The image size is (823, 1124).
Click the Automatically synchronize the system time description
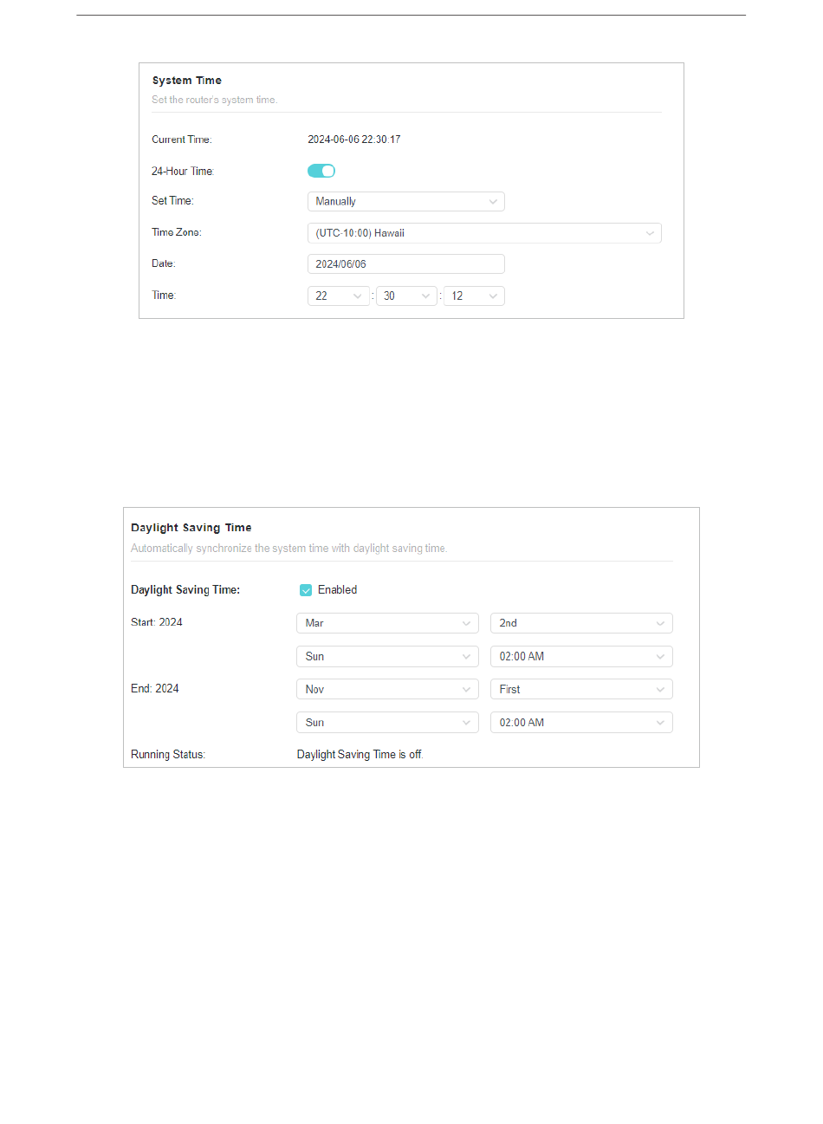click(x=289, y=549)
